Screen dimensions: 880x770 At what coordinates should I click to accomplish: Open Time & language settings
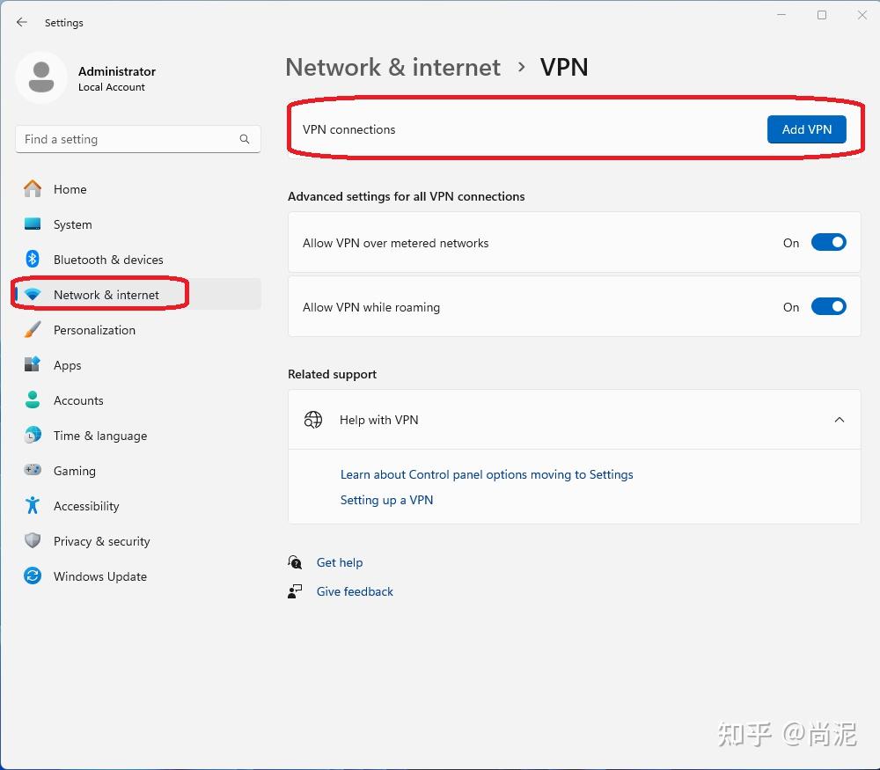(x=99, y=436)
